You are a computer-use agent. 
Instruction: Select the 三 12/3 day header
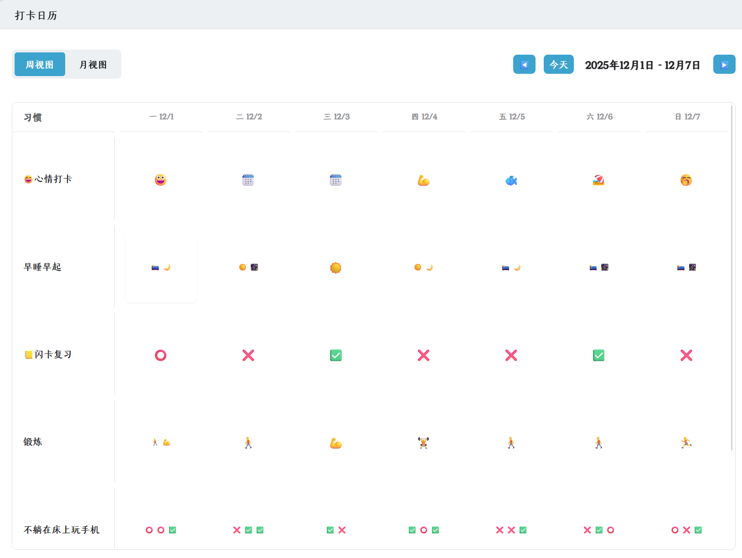point(336,117)
